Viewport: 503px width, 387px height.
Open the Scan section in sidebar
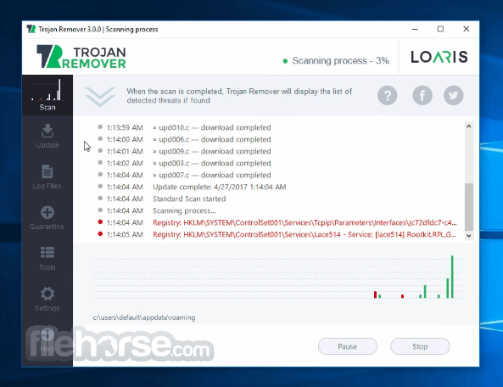click(48, 95)
